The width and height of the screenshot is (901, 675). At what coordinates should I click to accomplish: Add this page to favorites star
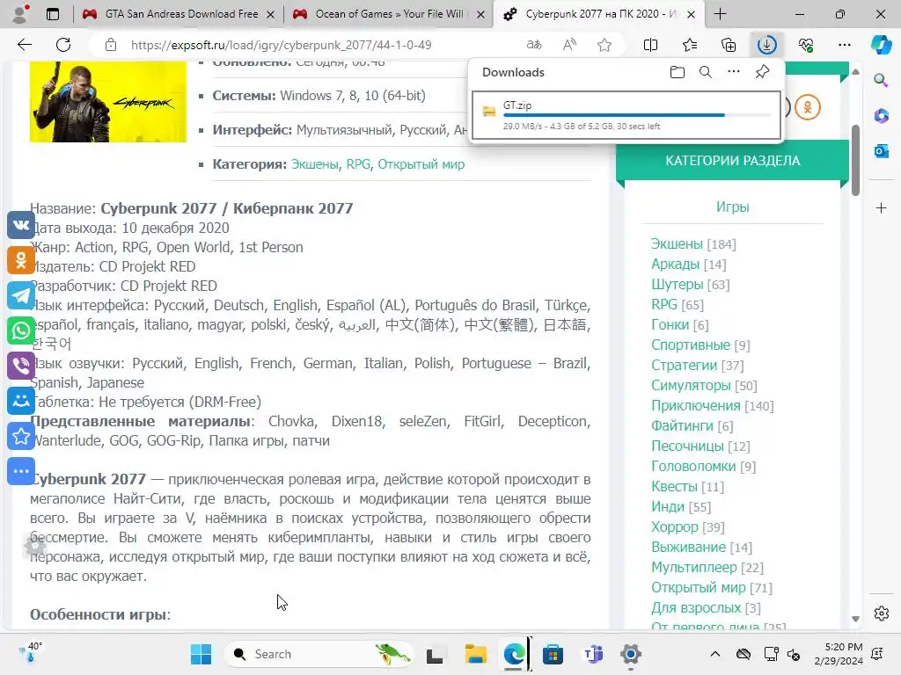click(604, 45)
